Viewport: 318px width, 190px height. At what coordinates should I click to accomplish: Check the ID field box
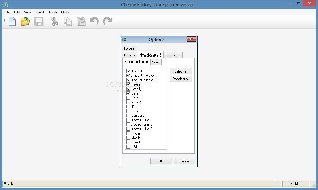[x=128, y=107]
